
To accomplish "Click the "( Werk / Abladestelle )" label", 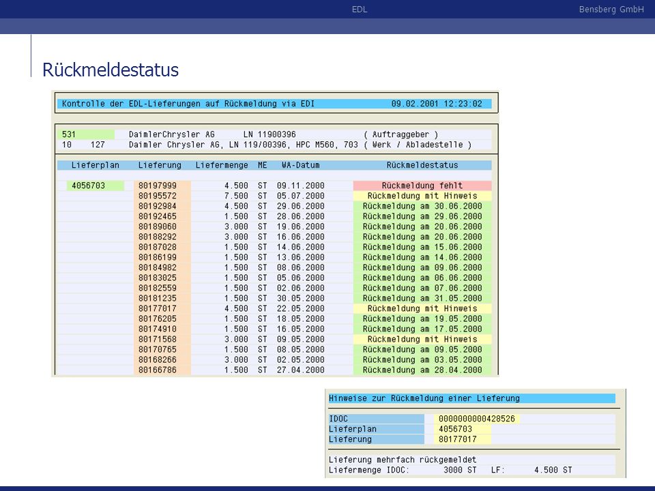I will click(418, 145).
